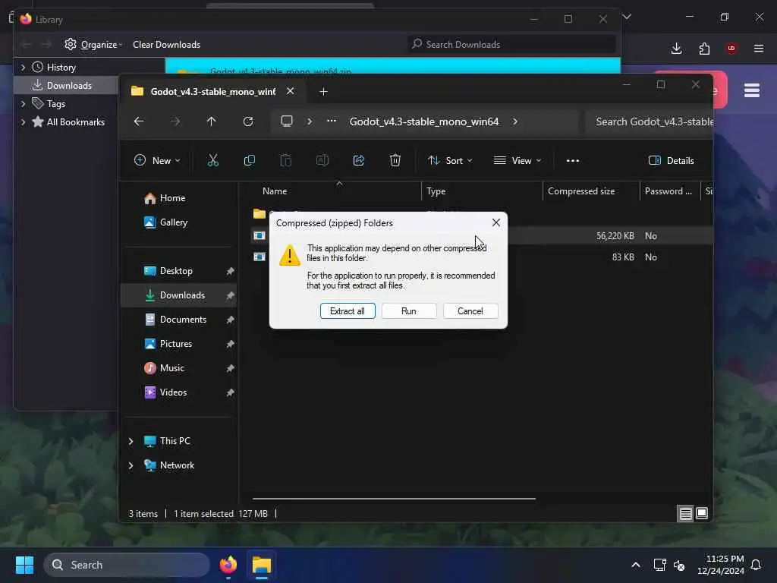The image size is (777, 583).
Task: Open the See more ellipsis menu in toolbar
Action: pos(573,161)
